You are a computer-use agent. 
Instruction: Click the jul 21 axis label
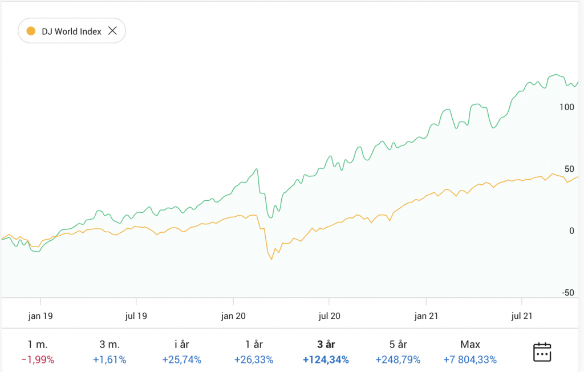pos(522,315)
